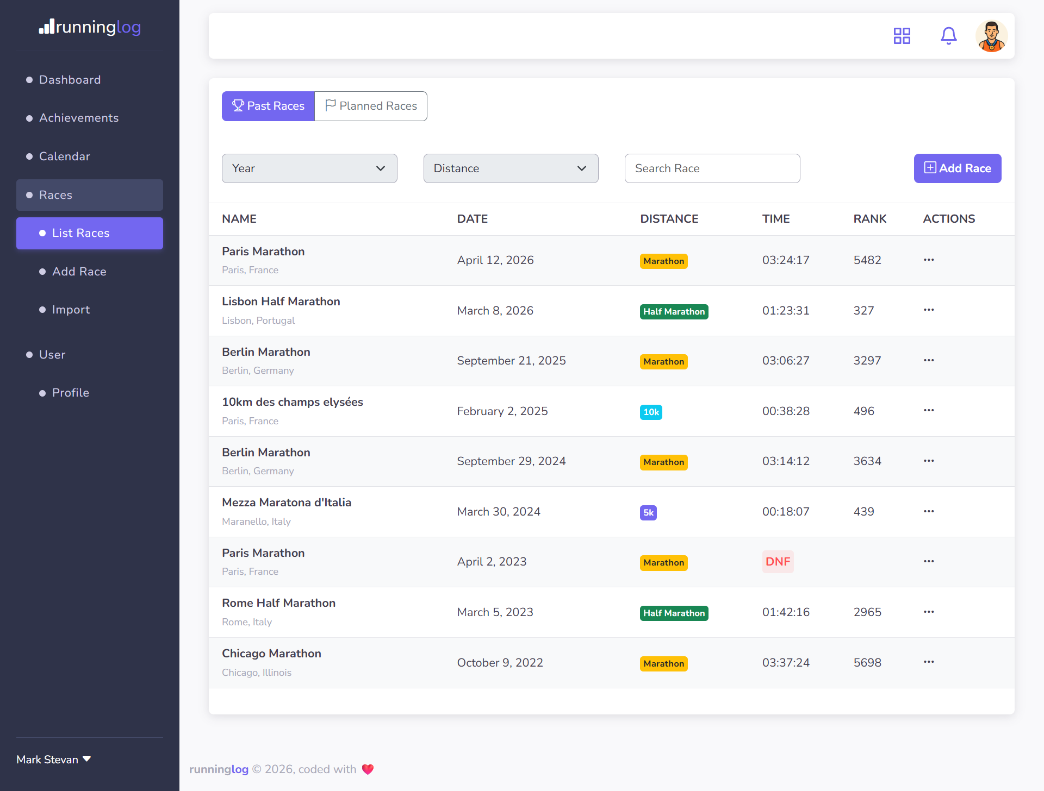Image resolution: width=1044 pixels, height=791 pixels.
Task: Click the TIME column header
Action: (776, 219)
